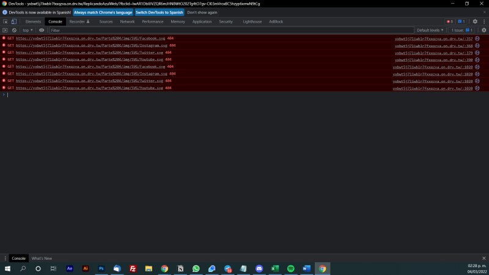This screenshot has width=489, height=275.
Task: Click error icon of first Facebook.svg row
Action: tap(4, 38)
